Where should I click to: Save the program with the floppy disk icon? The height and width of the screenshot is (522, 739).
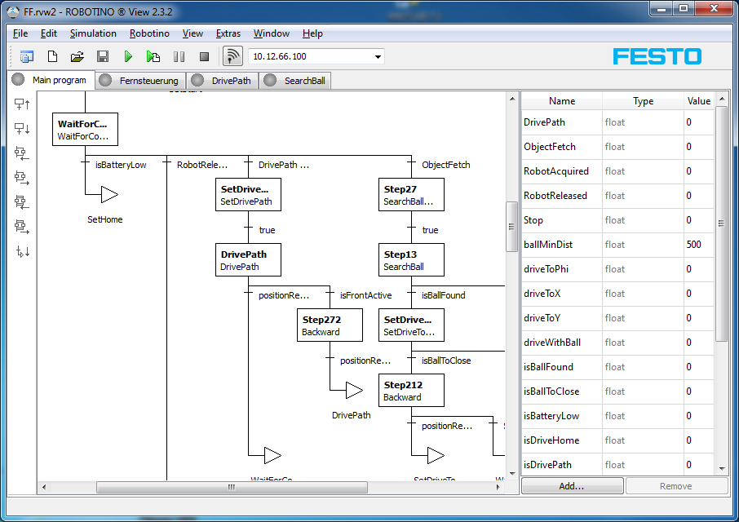click(x=103, y=56)
